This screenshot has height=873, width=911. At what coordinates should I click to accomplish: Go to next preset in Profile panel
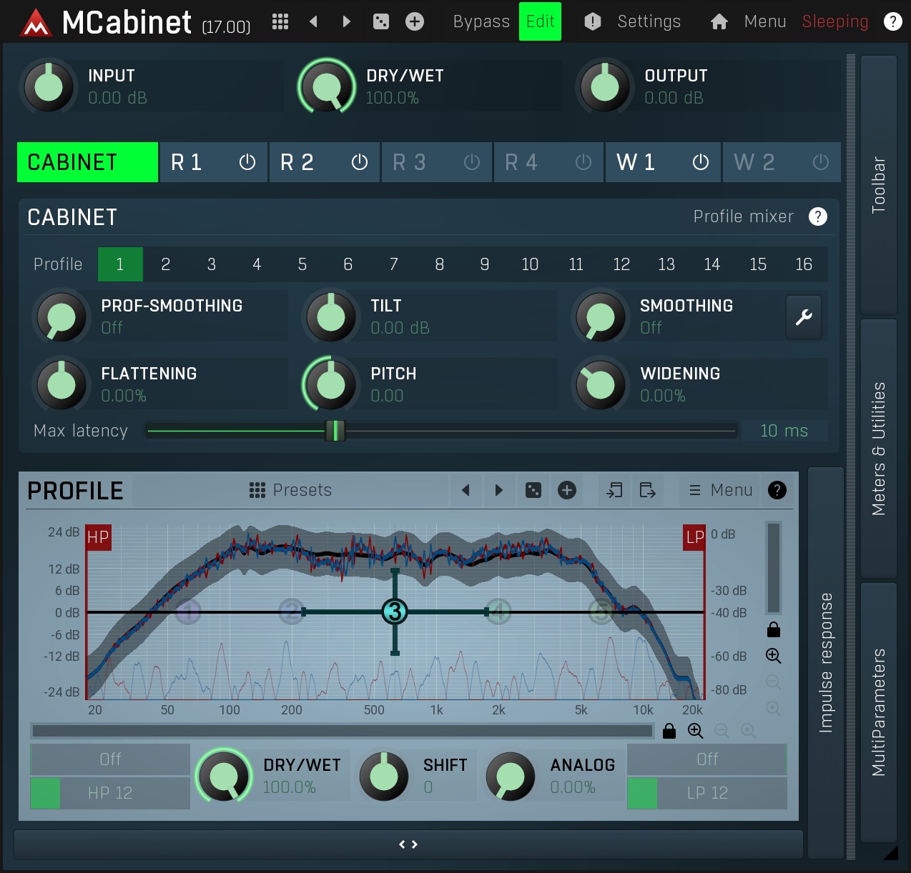pos(499,490)
